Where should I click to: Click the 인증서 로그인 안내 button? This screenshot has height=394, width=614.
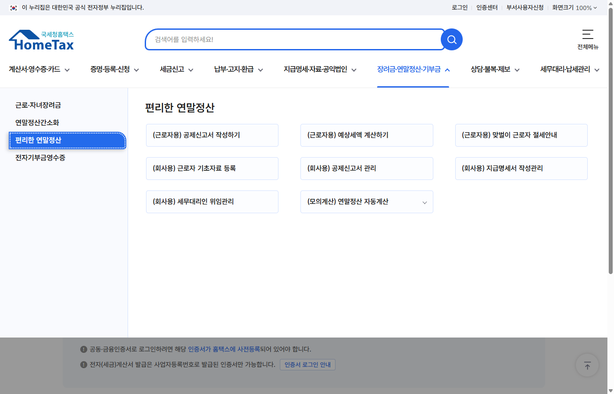click(x=307, y=364)
